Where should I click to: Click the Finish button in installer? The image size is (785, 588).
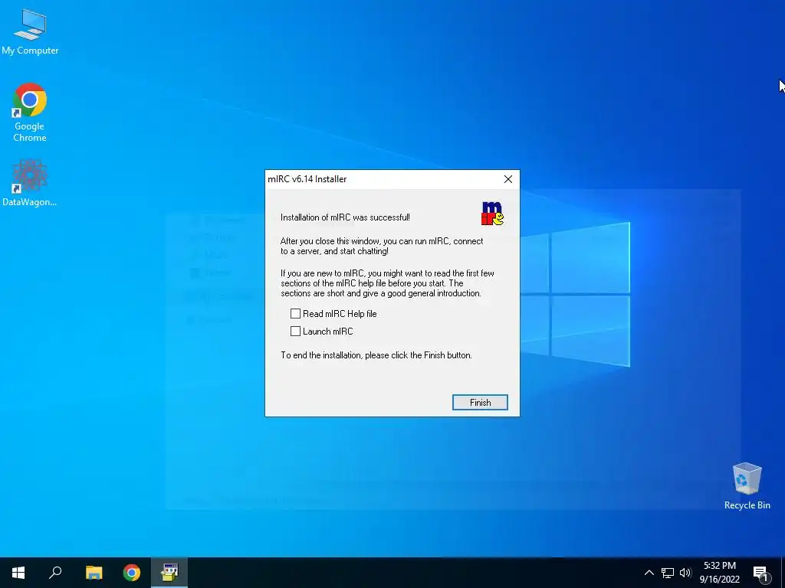point(480,403)
